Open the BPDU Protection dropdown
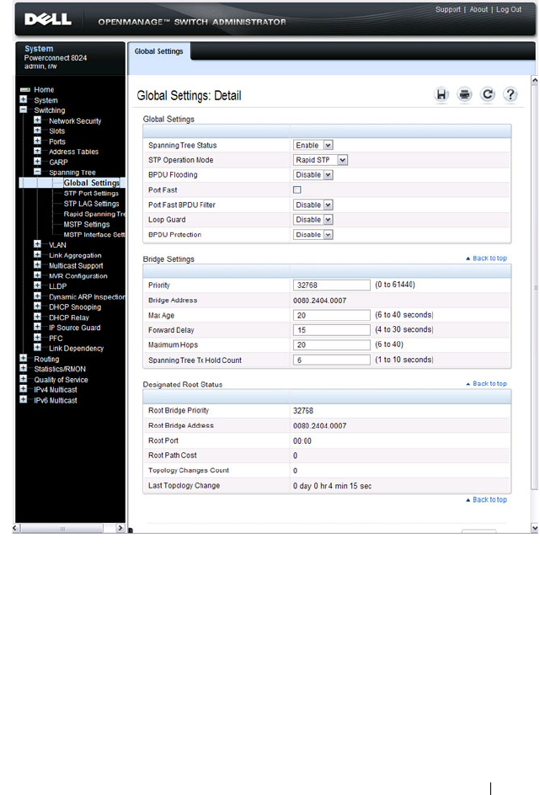The image size is (540, 795). point(313,235)
